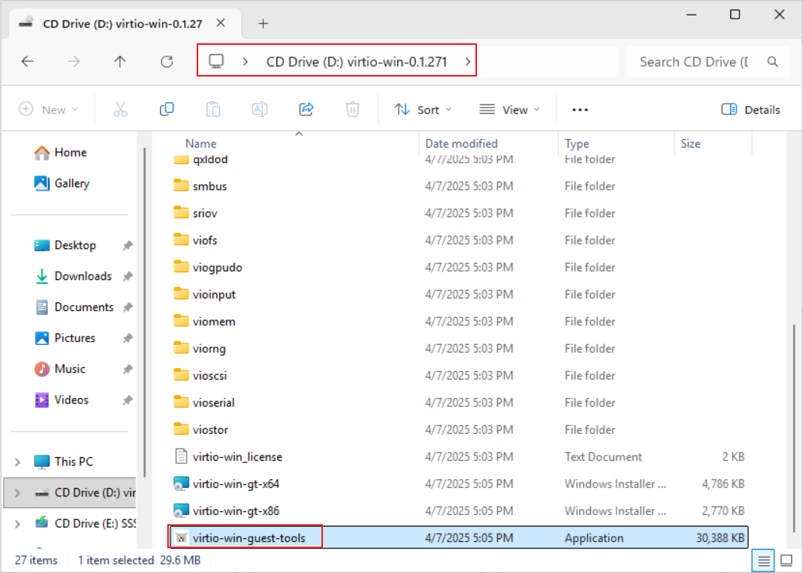Switch to details list view icon

pyautogui.click(x=764, y=560)
